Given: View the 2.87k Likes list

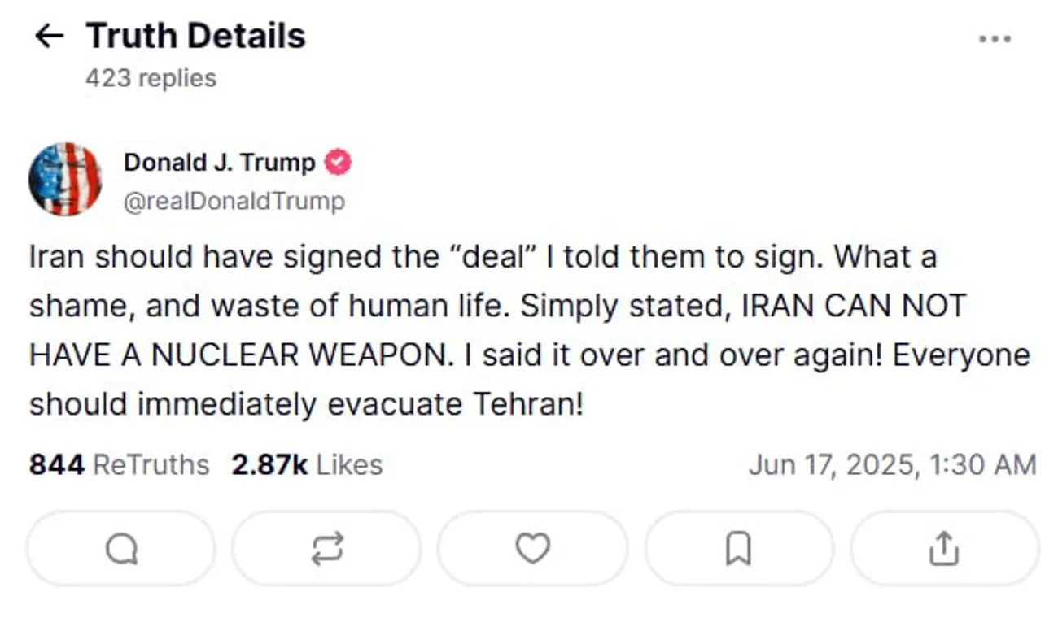Looking at the screenshot, I should pyautogui.click(x=306, y=464).
